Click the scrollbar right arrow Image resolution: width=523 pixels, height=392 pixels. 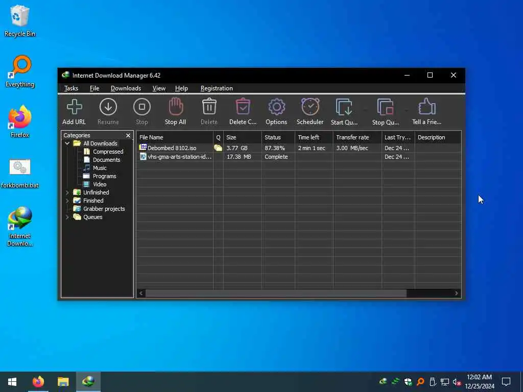pos(456,293)
